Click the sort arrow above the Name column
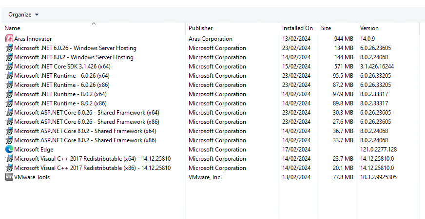The height and width of the screenshot is (219, 425). pyautogui.click(x=94, y=23)
